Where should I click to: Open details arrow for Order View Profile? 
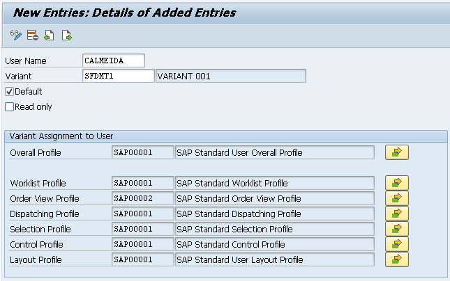coord(396,198)
